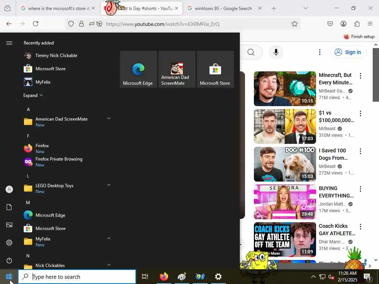Click the Microsoft Edge pinned tile

click(x=138, y=69)
